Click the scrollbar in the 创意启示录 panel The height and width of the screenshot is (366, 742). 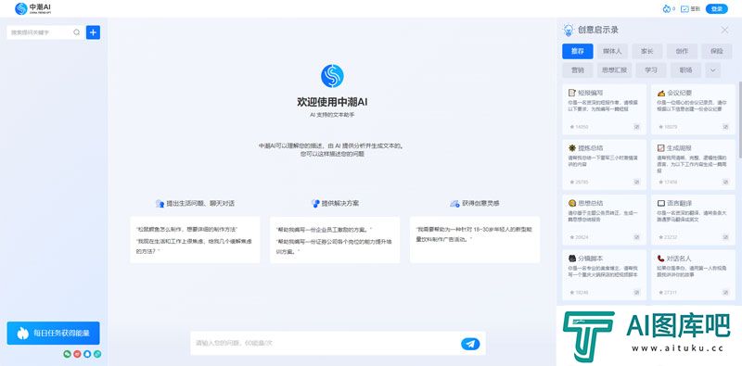[740, 120]
